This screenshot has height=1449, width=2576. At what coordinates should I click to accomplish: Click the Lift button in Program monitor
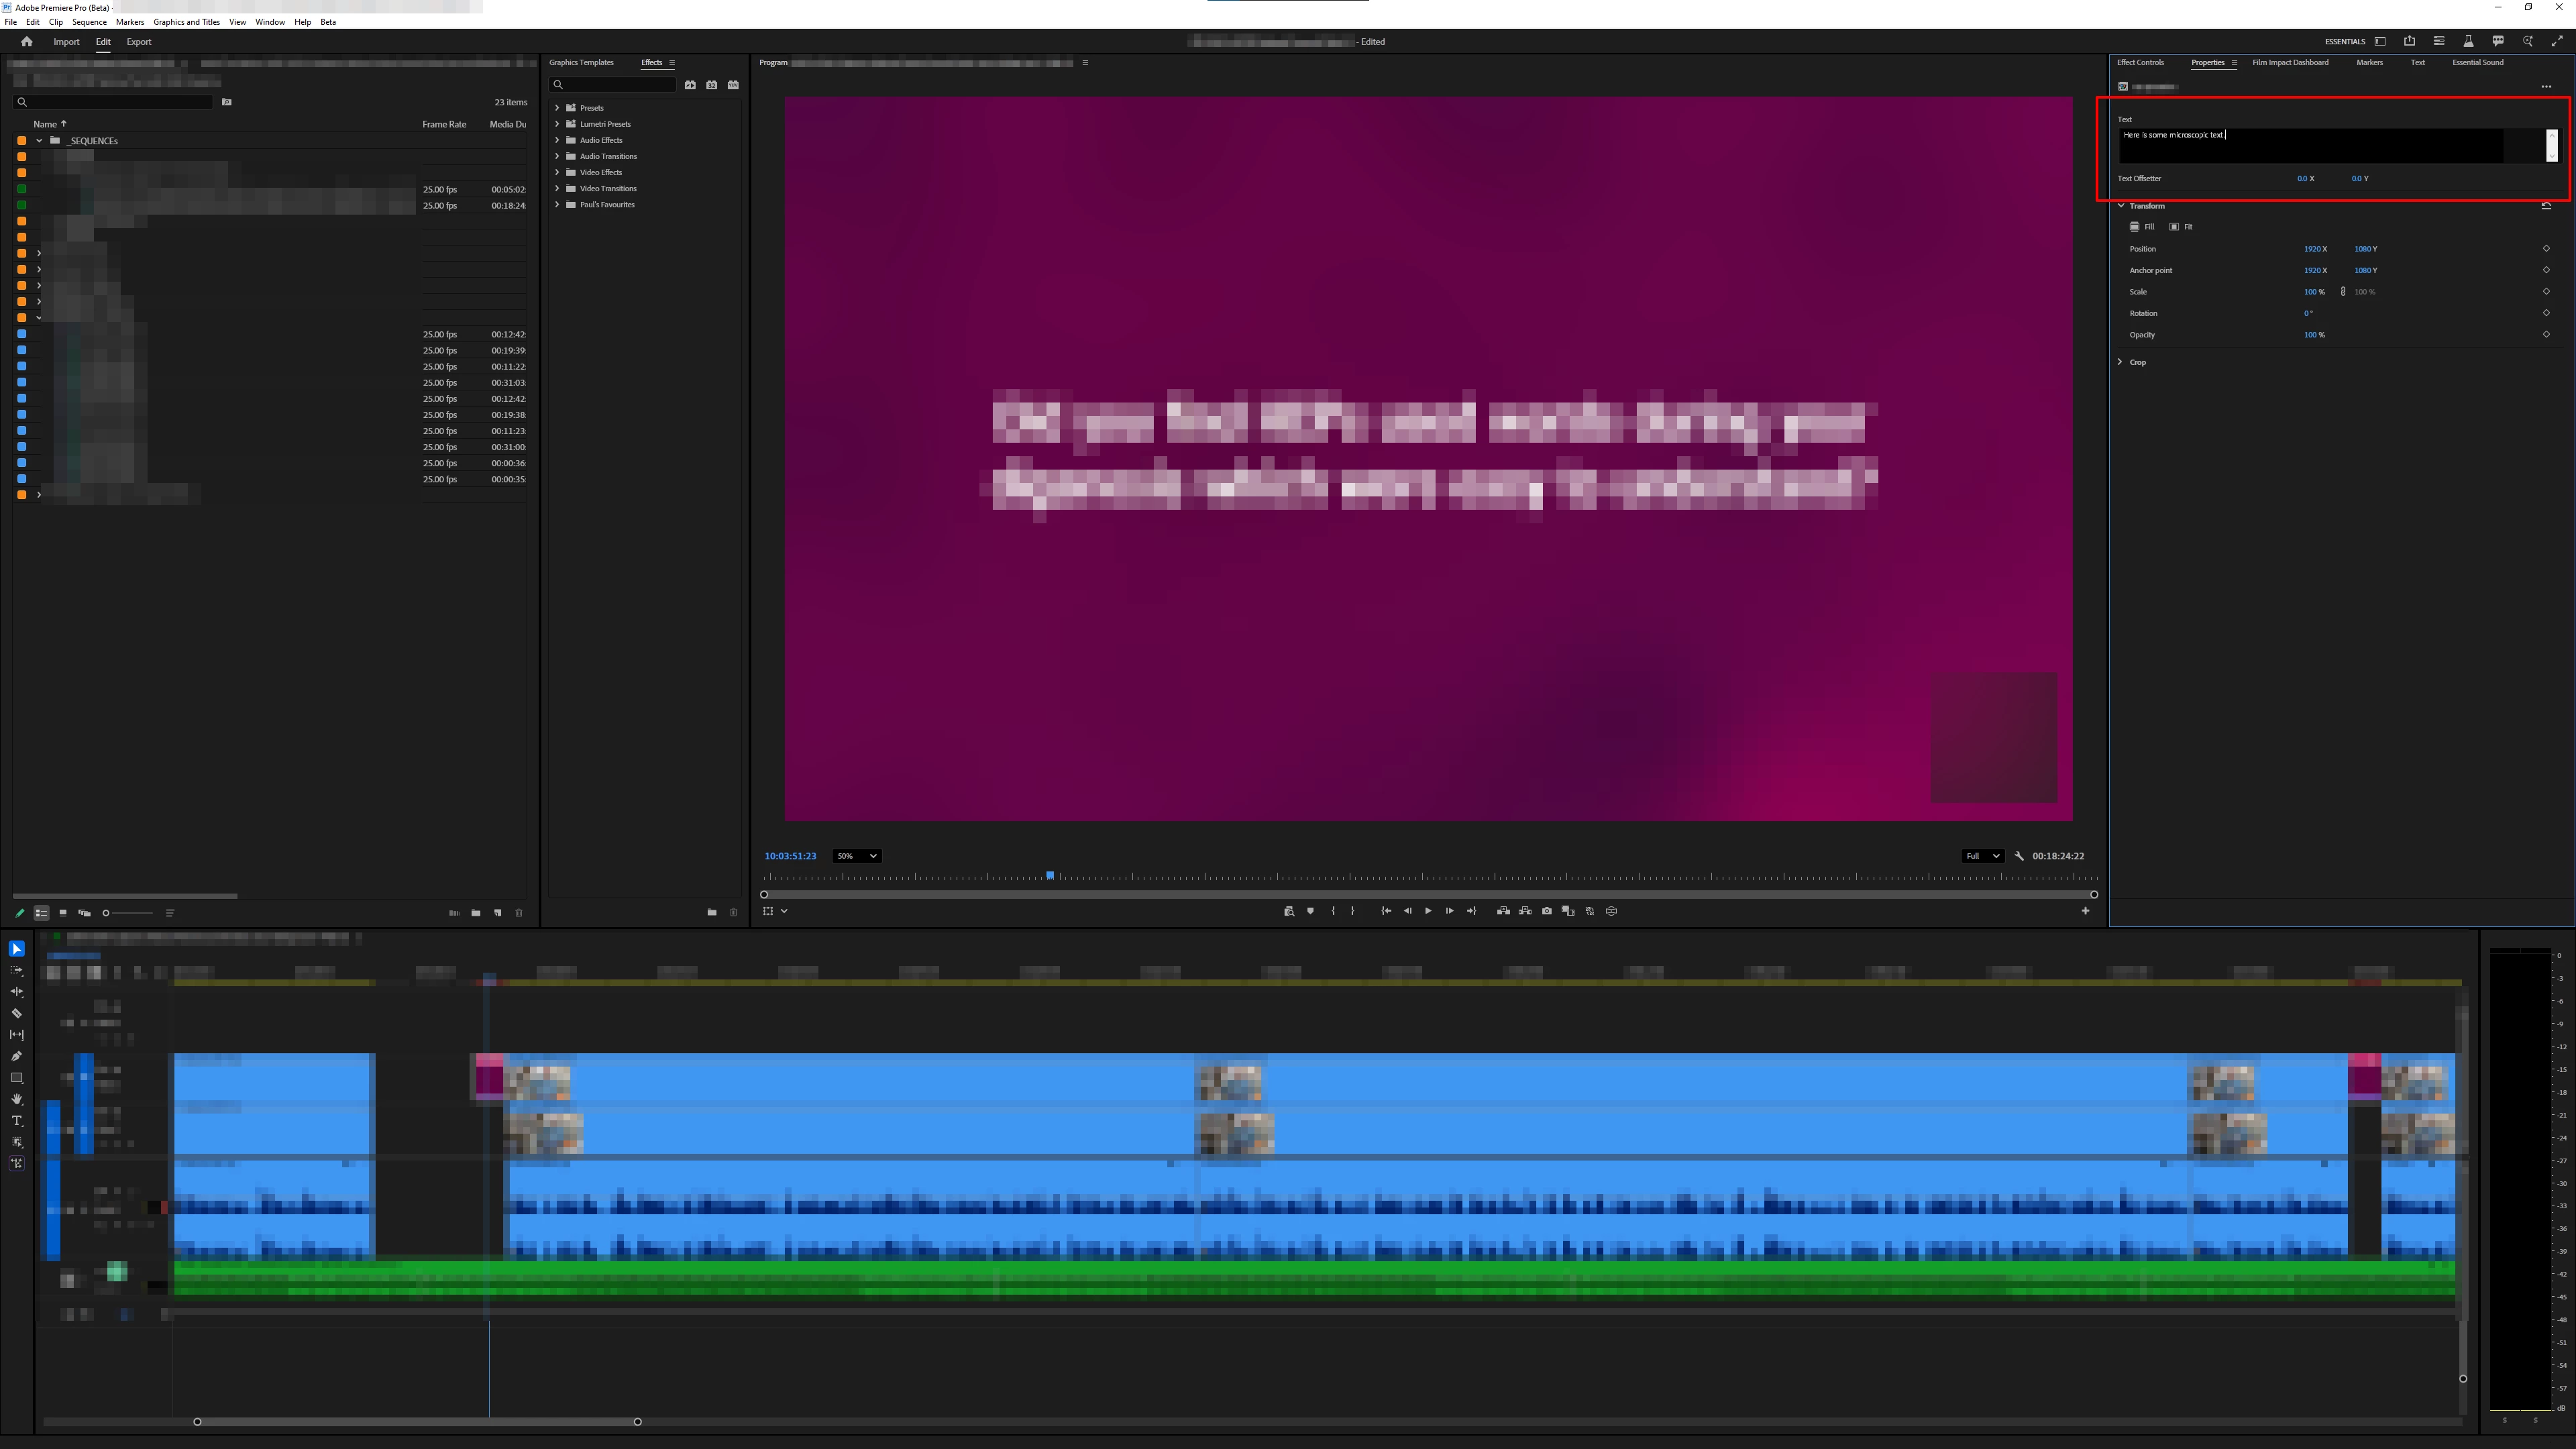[x=1503, y=911]
